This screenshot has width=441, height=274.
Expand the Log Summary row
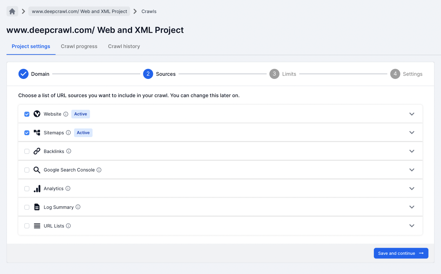(x=412, y=207)
